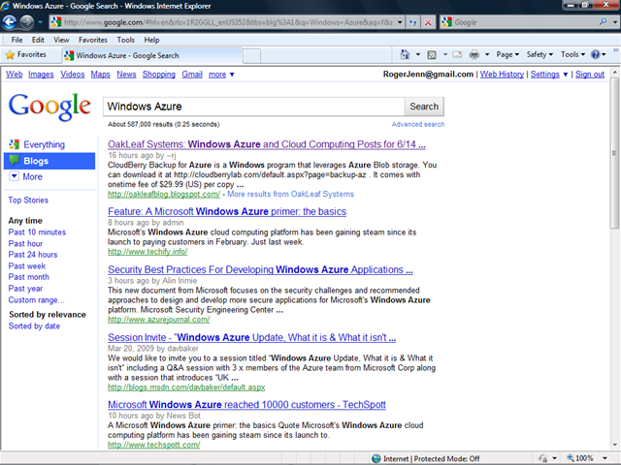Click the Images link in Google bar
This screenshot has width=621, height=465.
[x=41, y=75]
